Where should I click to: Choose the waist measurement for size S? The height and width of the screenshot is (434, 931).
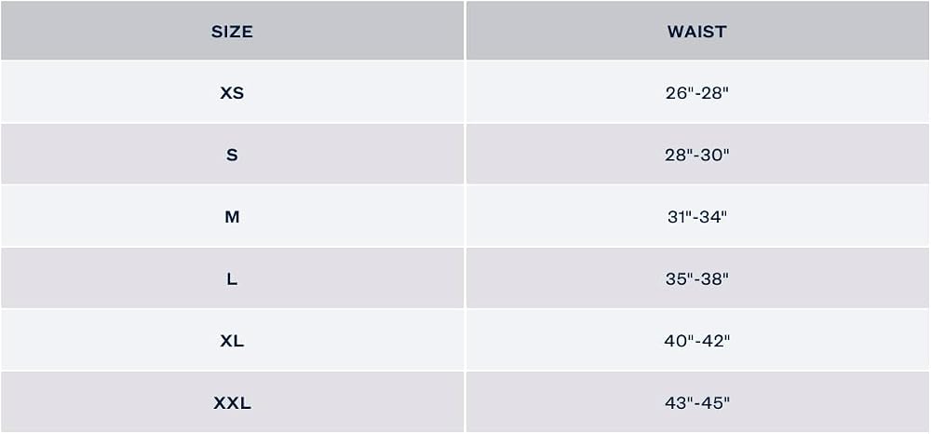click(697, 154)
